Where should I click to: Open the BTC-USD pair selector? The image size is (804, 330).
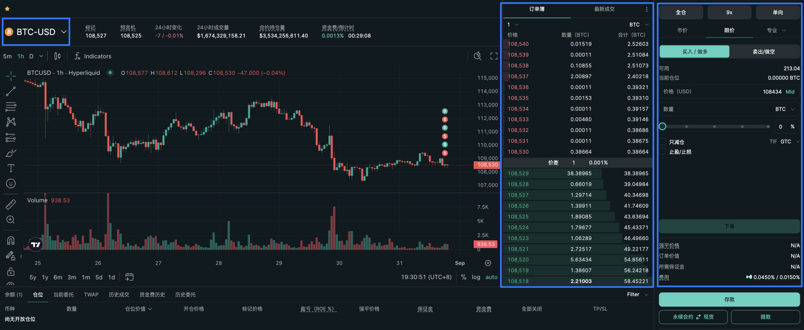click(36, 32)
